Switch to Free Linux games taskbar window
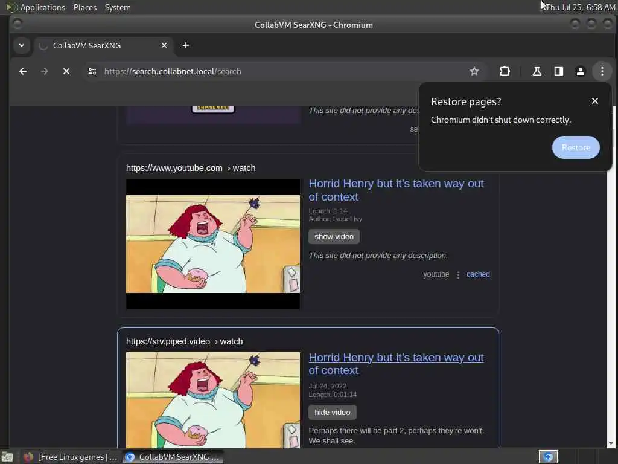This screenshot has height=464, width=618. [71, 457]
